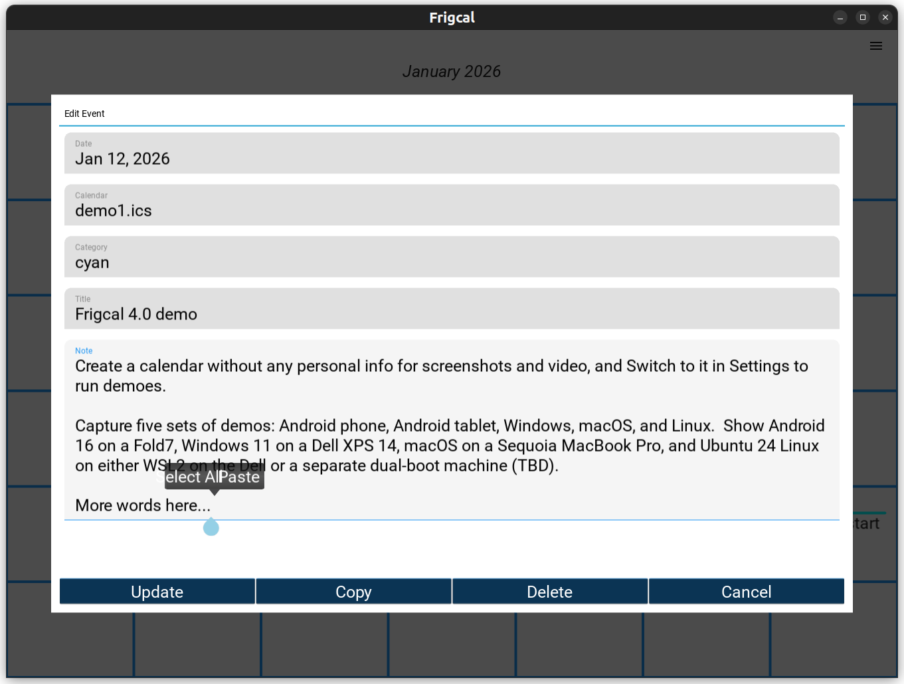This screenshot has width=904, height=684.
Task: Cancel the Edit Event dialog
Action: 746,592
